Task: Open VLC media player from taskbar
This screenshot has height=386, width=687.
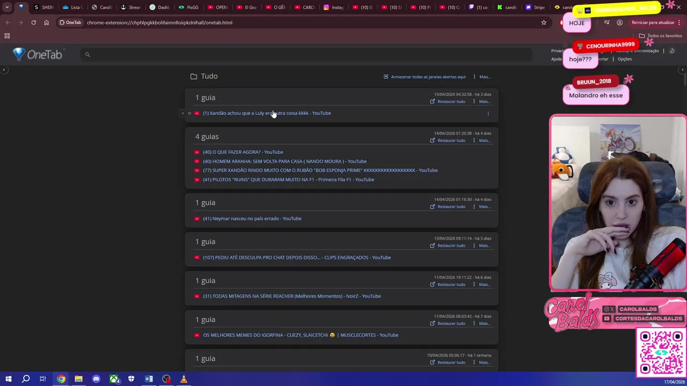Action: click(x=184, y=379)
